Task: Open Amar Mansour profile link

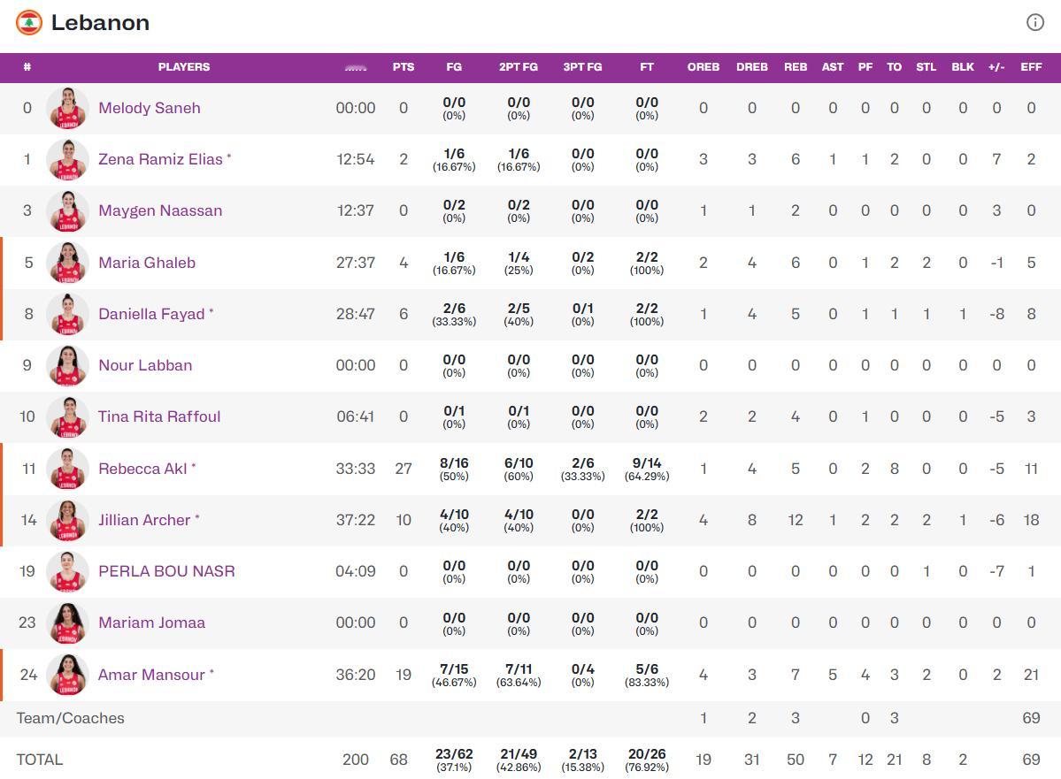Action: point(151,675)
